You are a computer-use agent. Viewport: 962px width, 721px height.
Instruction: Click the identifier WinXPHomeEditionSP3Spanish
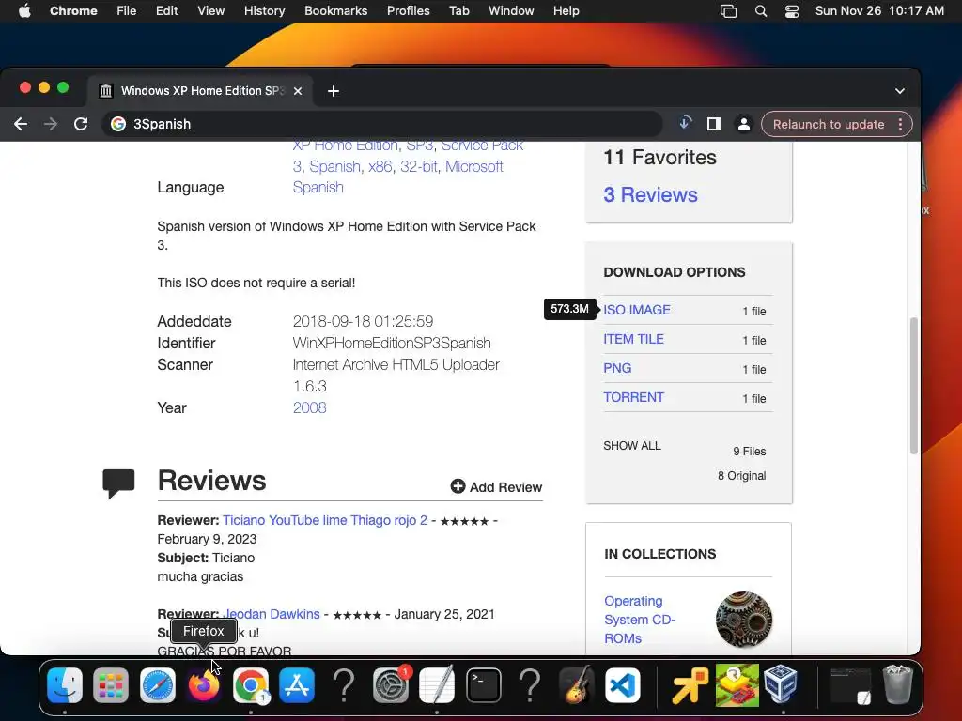pos(392,343)
